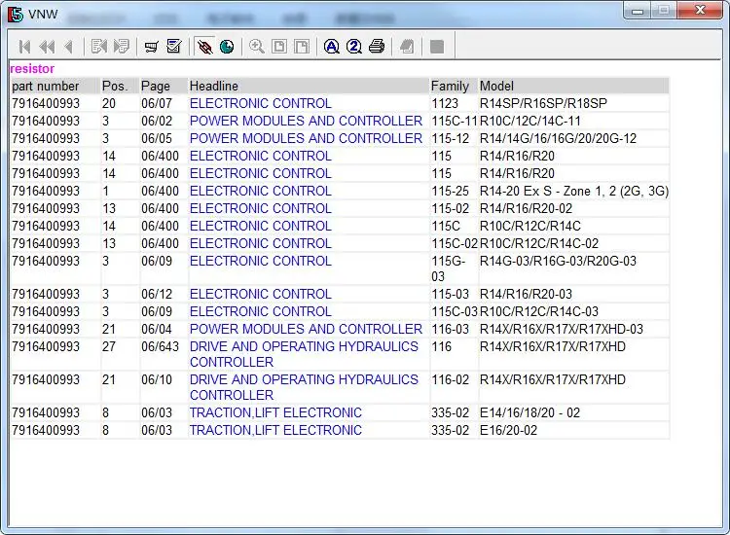Open ELECTRONIC CONTROL link for R10C/R12C/R14C-03
Viewport: 730px width, 535px height.
[x=260, y=311]
